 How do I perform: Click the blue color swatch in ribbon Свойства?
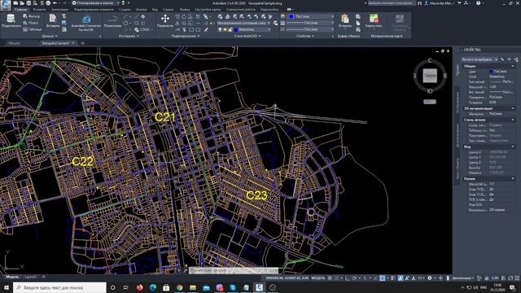pyautogui.click(x=291, y=16)
